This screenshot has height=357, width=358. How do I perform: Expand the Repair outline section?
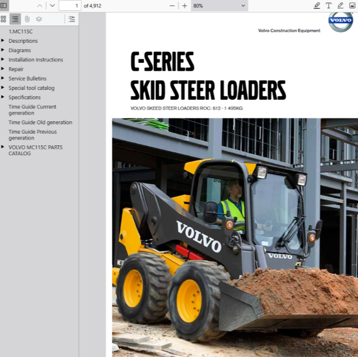click(3, 69)
